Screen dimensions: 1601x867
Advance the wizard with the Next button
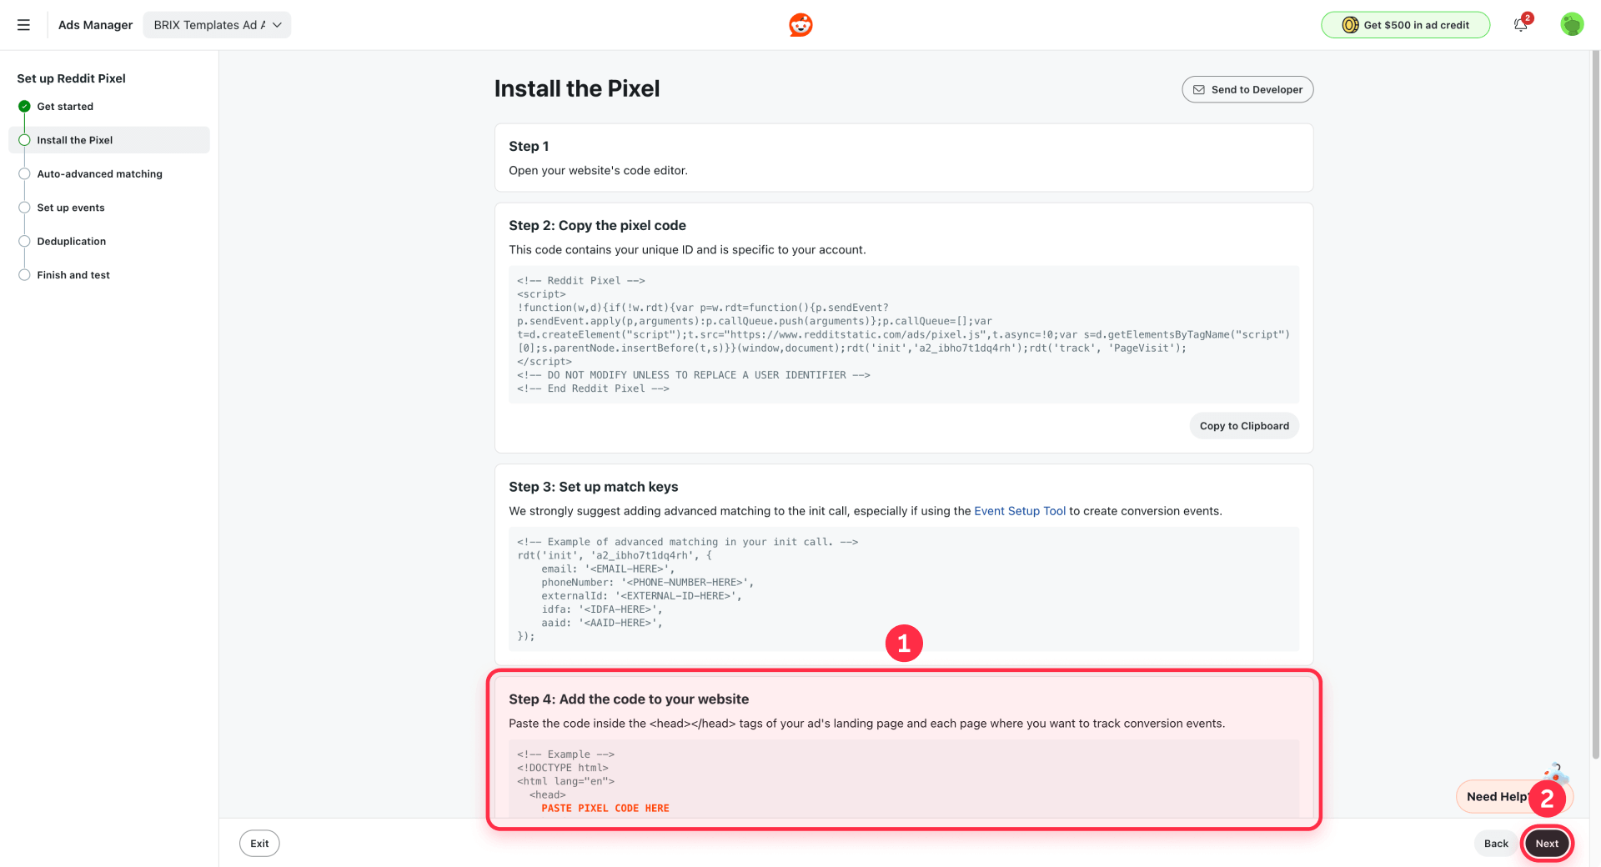[1547, 843]
